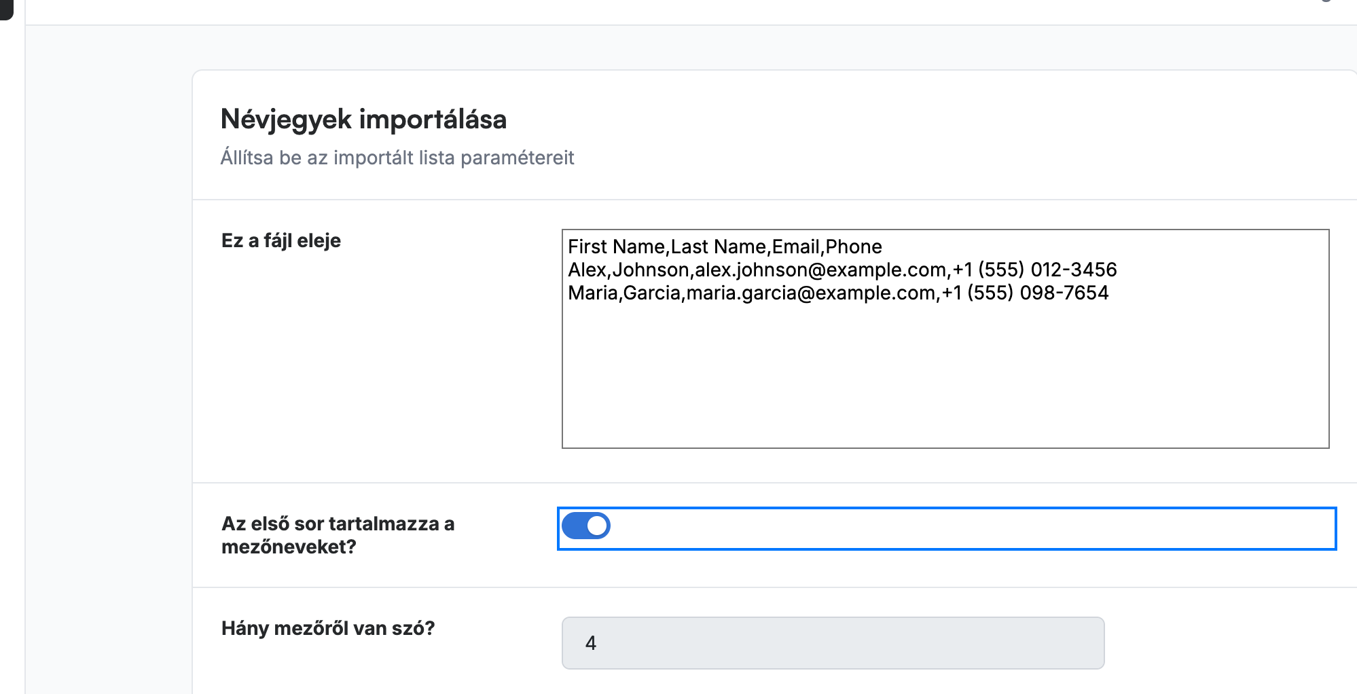Disable the first-row field names toggle
Viewport: 1357px width, 694px height.
coord(586,526)
